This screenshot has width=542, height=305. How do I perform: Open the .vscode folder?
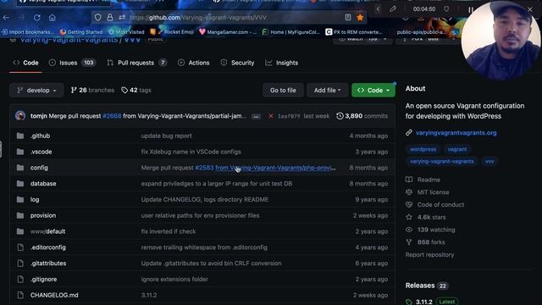(41, 152)
